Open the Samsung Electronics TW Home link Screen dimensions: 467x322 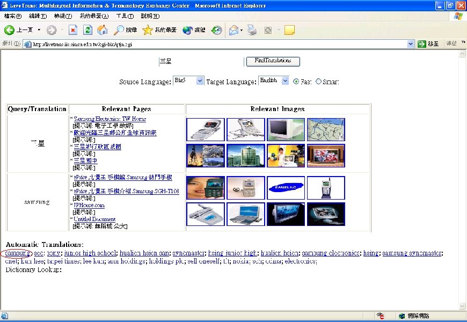[x=110, y=119]
